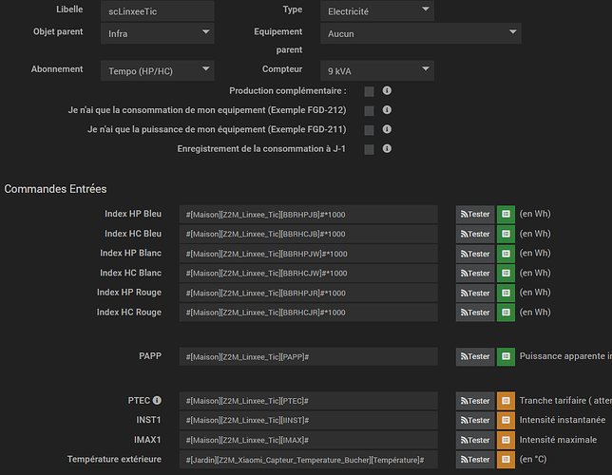The image size is (612, 475).
Task: Click Index HC Bleu BBRHCJB input
Action: point(308,234)
